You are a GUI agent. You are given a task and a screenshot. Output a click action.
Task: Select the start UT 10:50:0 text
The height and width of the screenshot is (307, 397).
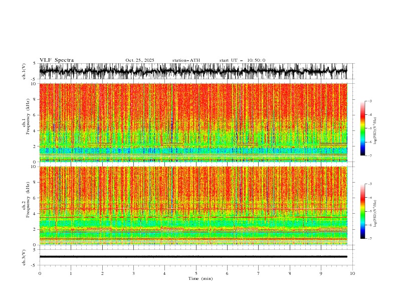(x=242, y=60)
